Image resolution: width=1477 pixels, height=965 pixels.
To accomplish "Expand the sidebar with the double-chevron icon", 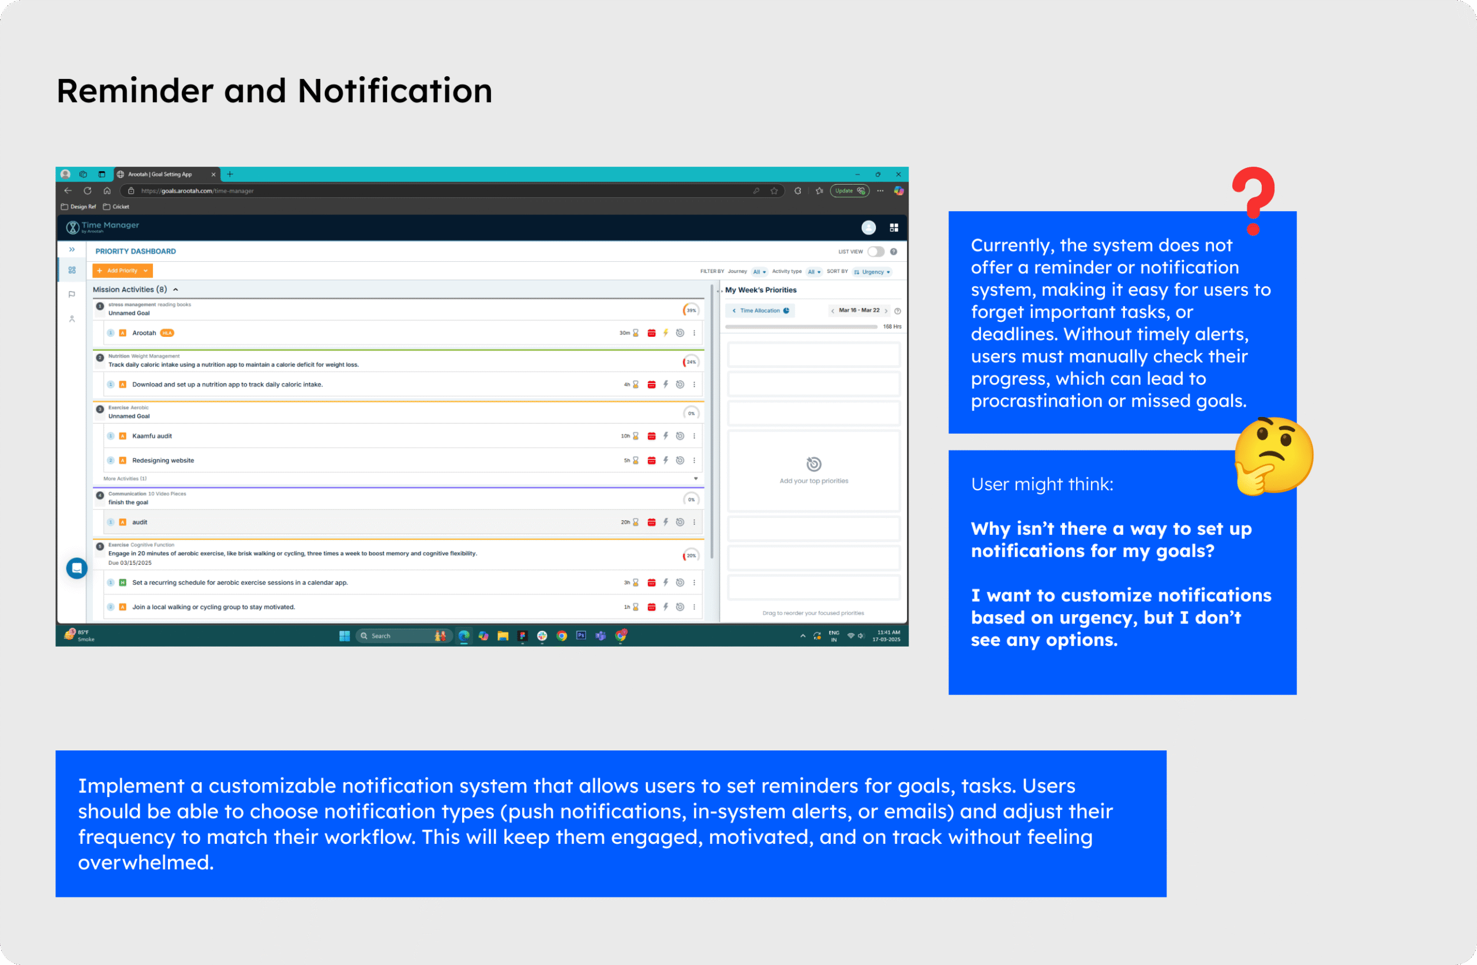I will [x=72, y=250].
